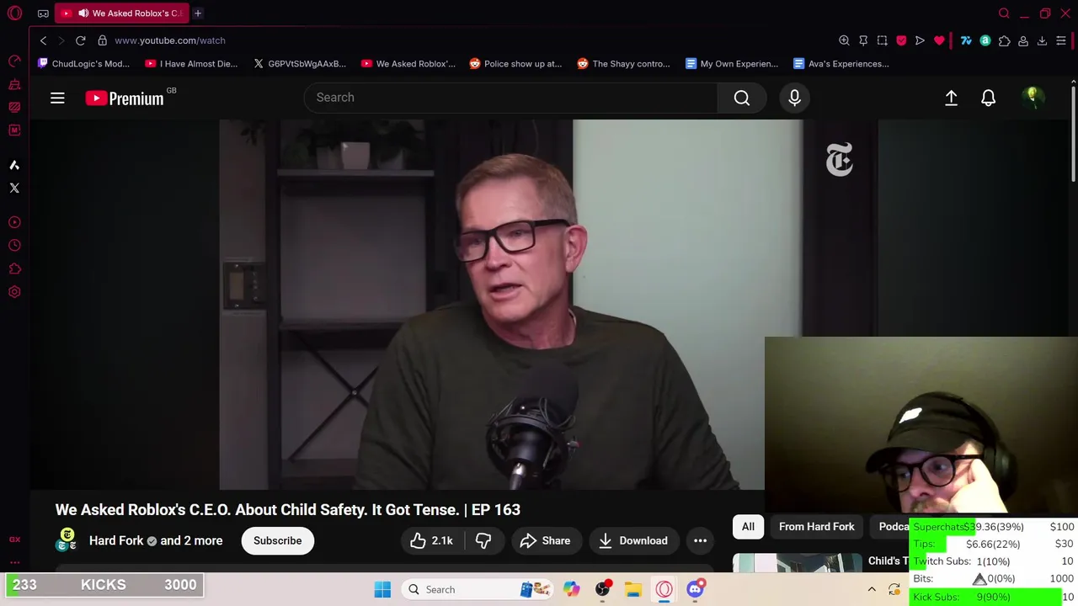
Task: Subscribe to the Hard Fork channel
Action: point(278,541)
